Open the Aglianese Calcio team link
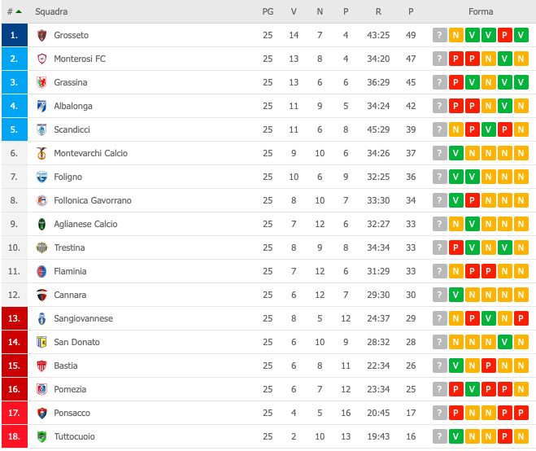The height and width of the screenshot is (451, 536). click(x=85, y=224)
